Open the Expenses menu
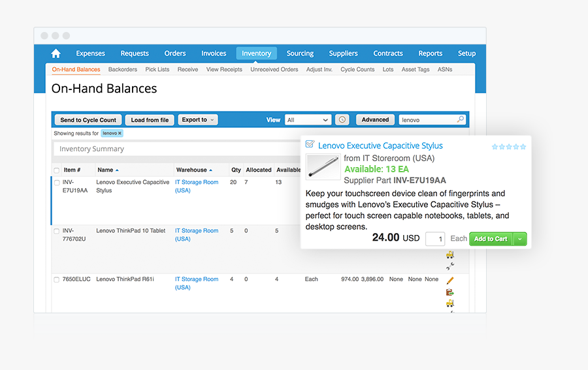 [x=90, y=53]
